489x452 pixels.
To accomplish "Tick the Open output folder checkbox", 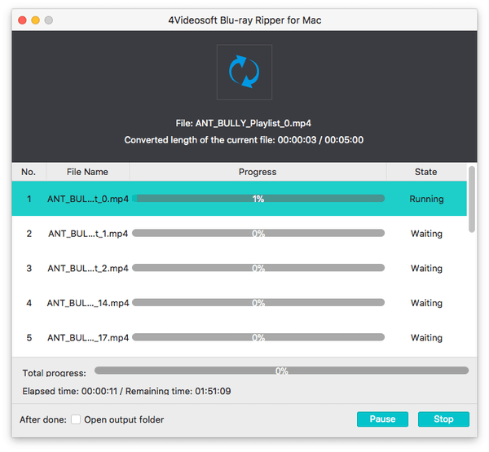I will tap(76, 419).
